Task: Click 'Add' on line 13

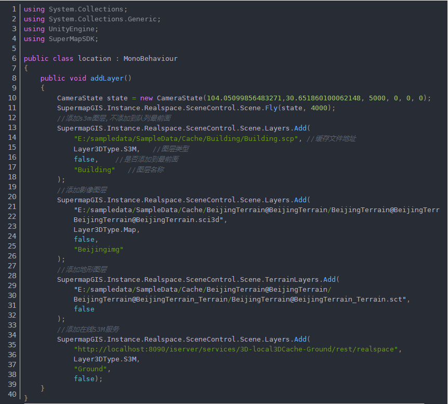Action: tap(300, 128)
